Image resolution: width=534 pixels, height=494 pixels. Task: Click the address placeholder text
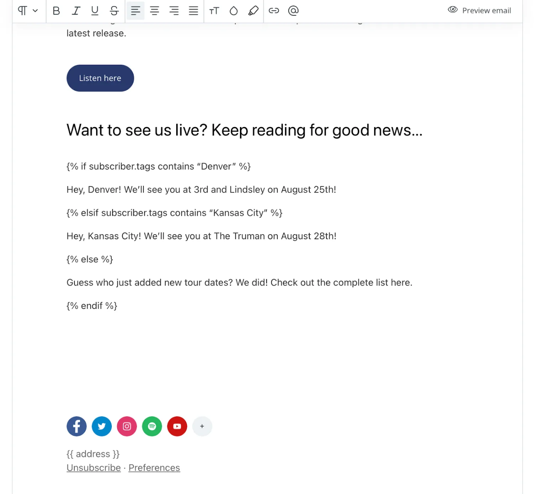point(93,454)
